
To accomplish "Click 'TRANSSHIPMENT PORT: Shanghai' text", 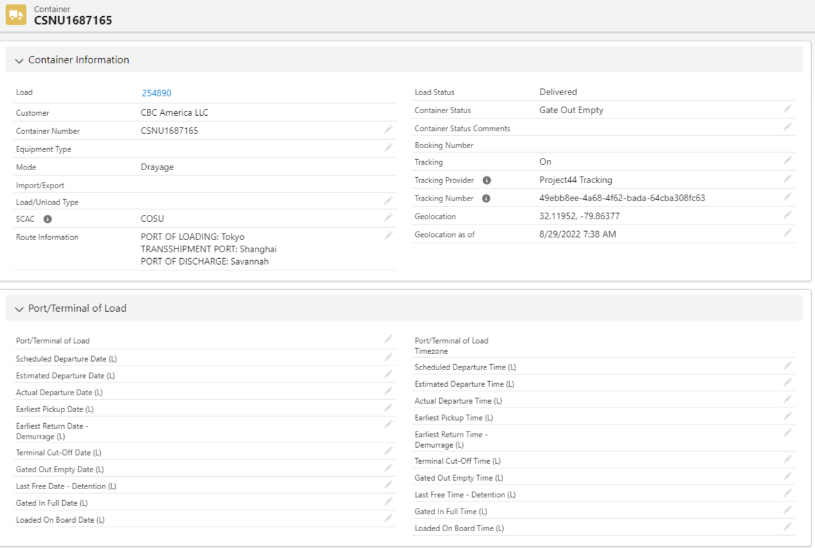I will [x=209, y=249].
